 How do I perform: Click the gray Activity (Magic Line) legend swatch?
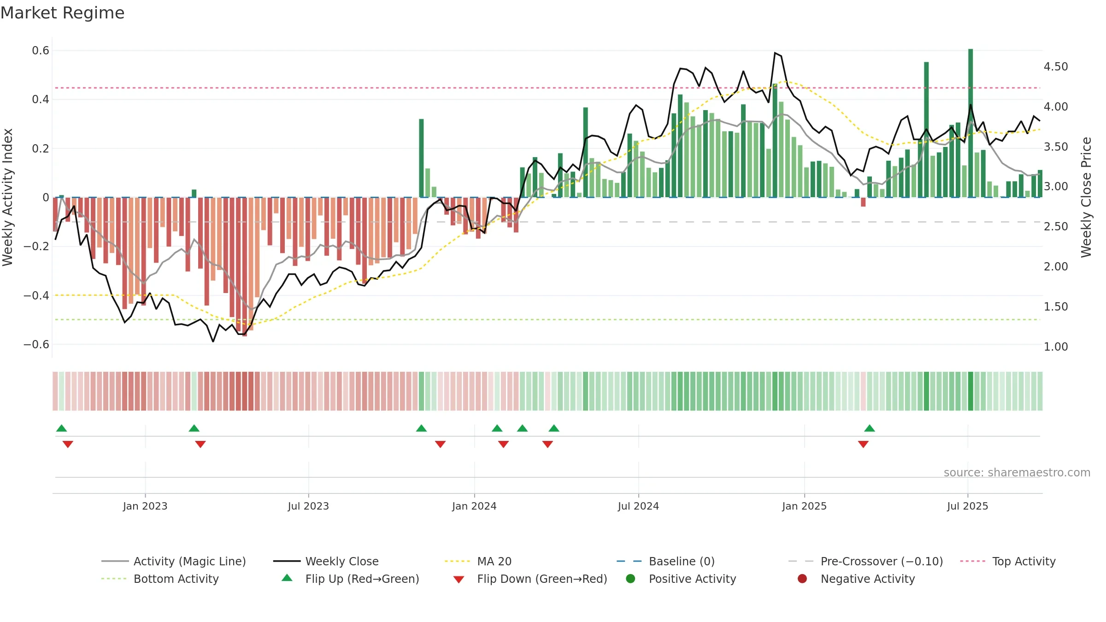(115, 561)
